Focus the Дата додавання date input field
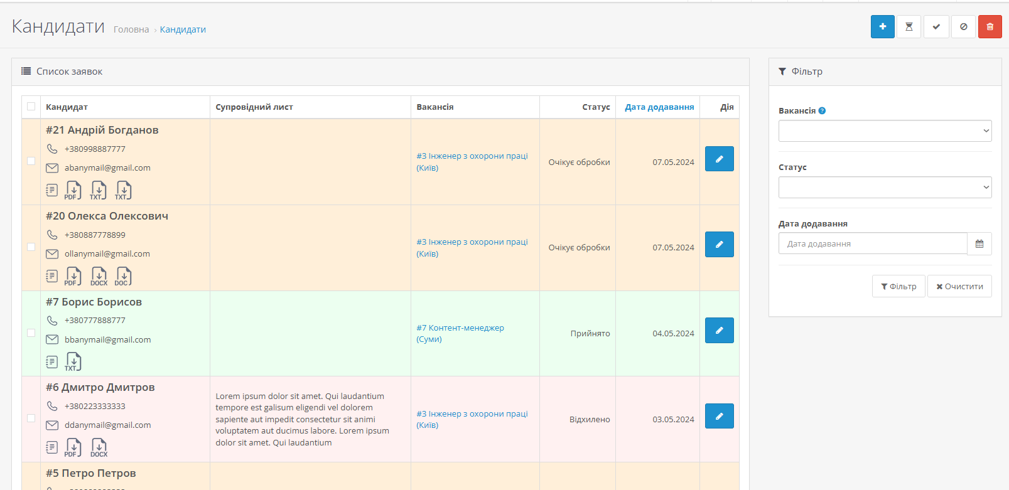 pyautogui.click(x=873, y=243)
